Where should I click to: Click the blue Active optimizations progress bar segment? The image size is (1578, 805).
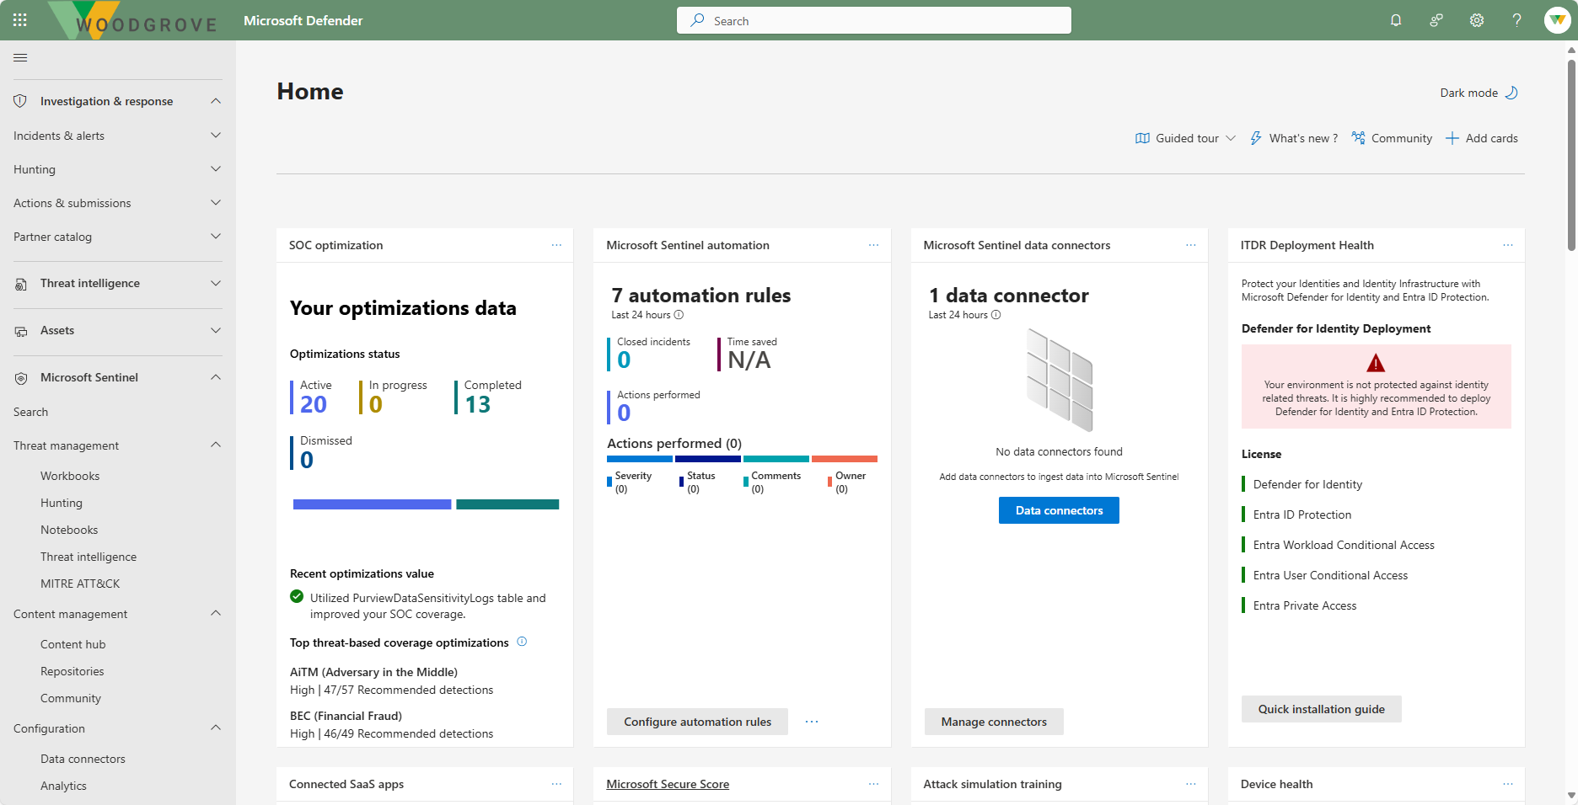click(x=372, y=504)
